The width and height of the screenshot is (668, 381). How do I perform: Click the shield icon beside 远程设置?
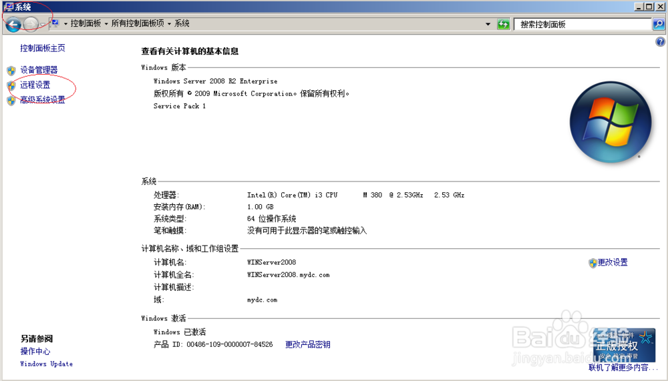click(11, 85)
